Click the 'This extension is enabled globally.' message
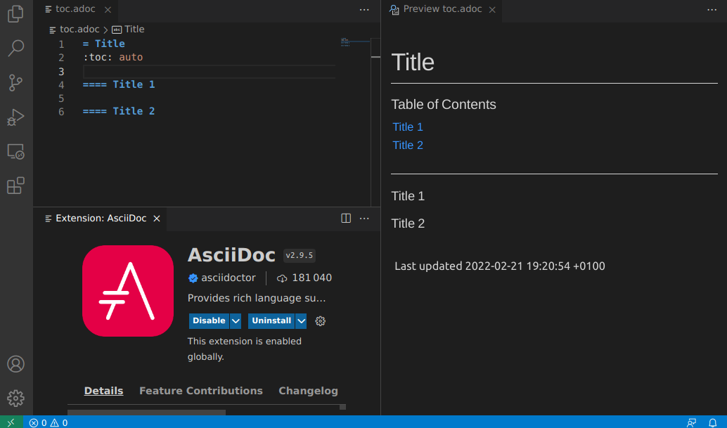Viewport: 727px width, 428px height. [x=245, y=349]
